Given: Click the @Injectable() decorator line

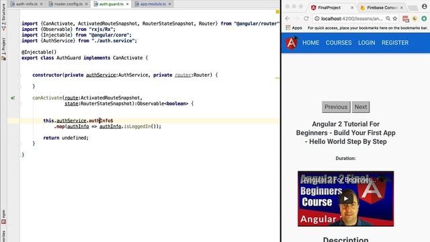Looking at the screenshot, I should click(39, 52).
